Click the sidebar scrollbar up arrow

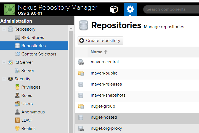click(71, 28)
